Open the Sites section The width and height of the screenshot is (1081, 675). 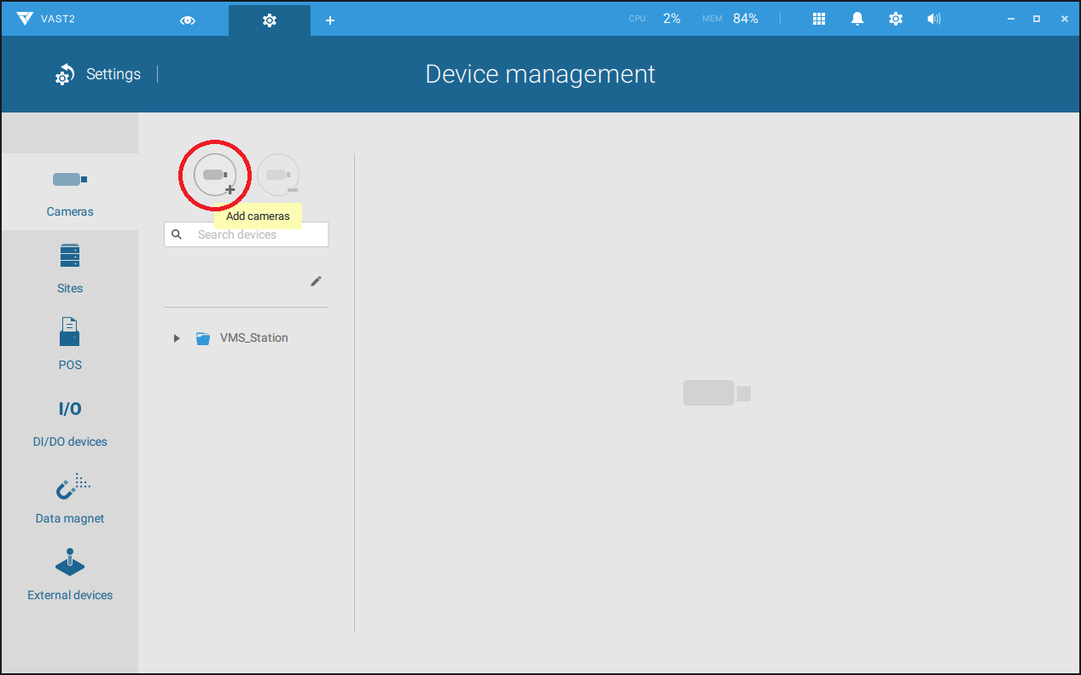coord(70,268)
